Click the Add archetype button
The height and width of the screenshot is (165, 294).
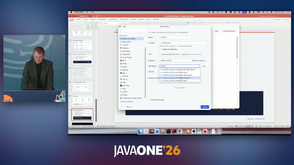[x=204, y=66]
